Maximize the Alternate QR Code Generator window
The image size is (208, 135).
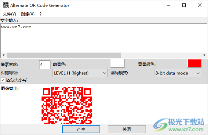(184, 5)
